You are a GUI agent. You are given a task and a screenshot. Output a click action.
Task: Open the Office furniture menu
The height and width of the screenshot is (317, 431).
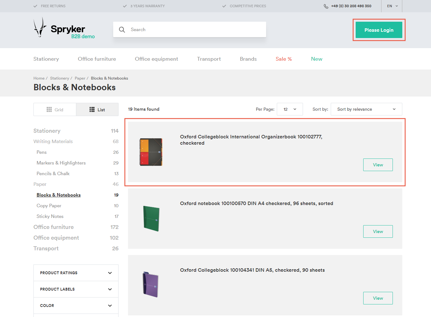97,59
